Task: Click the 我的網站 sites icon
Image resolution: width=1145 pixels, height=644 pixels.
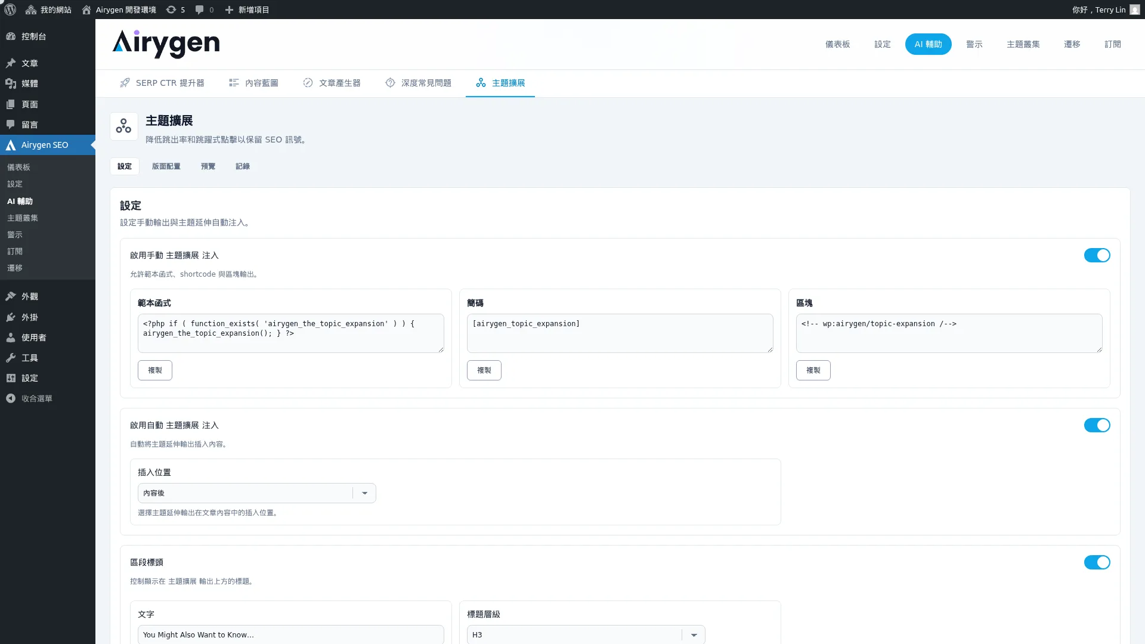Action: 31,10
